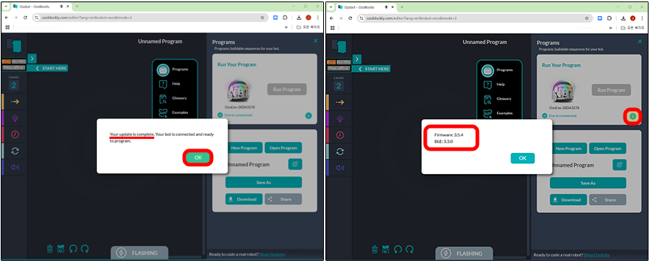Click OK in right window's firmware dialog
Image resolution: width=650 pixels, height=266 pixels.
click(522, 158)
